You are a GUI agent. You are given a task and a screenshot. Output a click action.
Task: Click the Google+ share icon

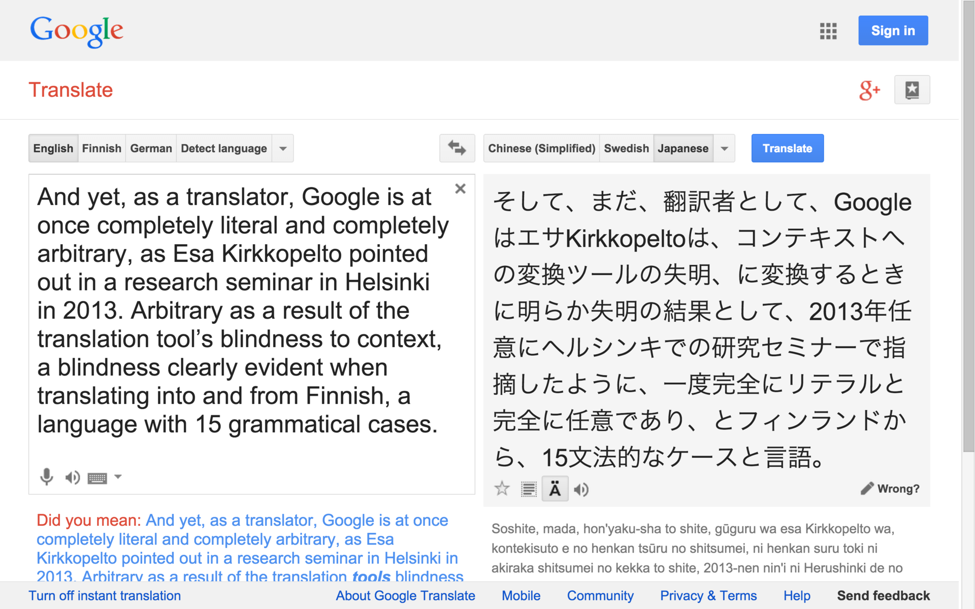[x=869, y=90]
